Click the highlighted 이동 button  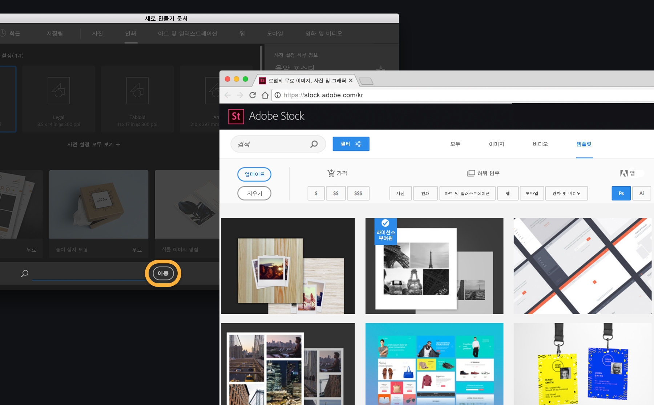tap(163, 273)
